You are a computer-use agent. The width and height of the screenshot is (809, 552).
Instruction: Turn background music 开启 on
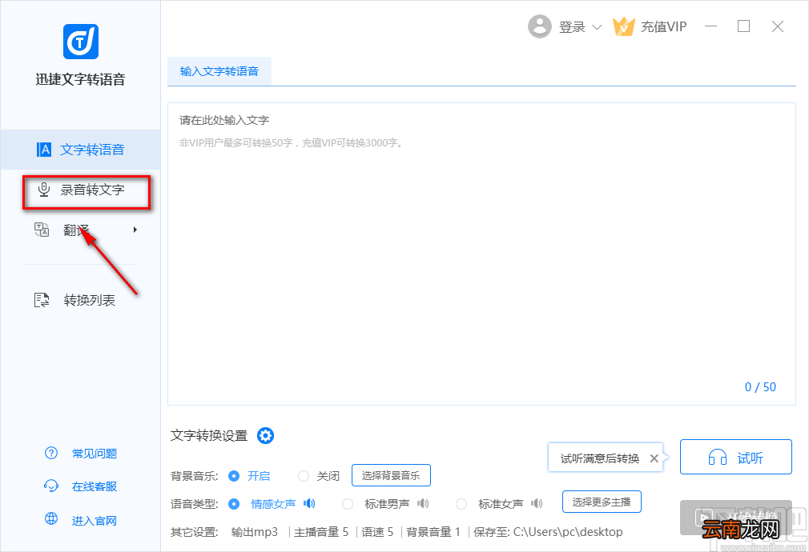[234, 476]
